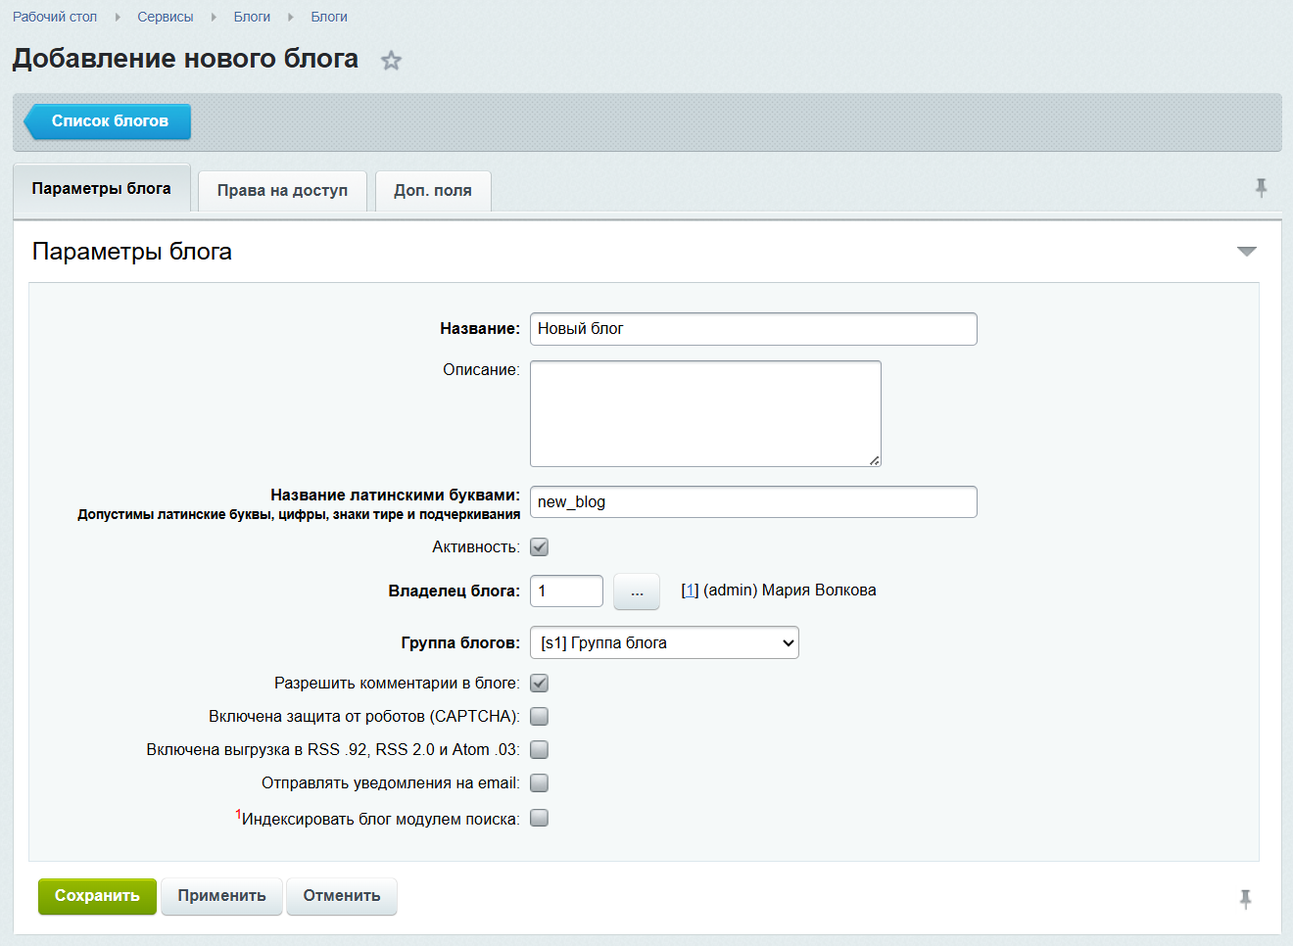Enable Отправлять уведомления на email checkbox
Viewport: 1293px width, 946px height.
pyautogui.click(x=539, y=783)
